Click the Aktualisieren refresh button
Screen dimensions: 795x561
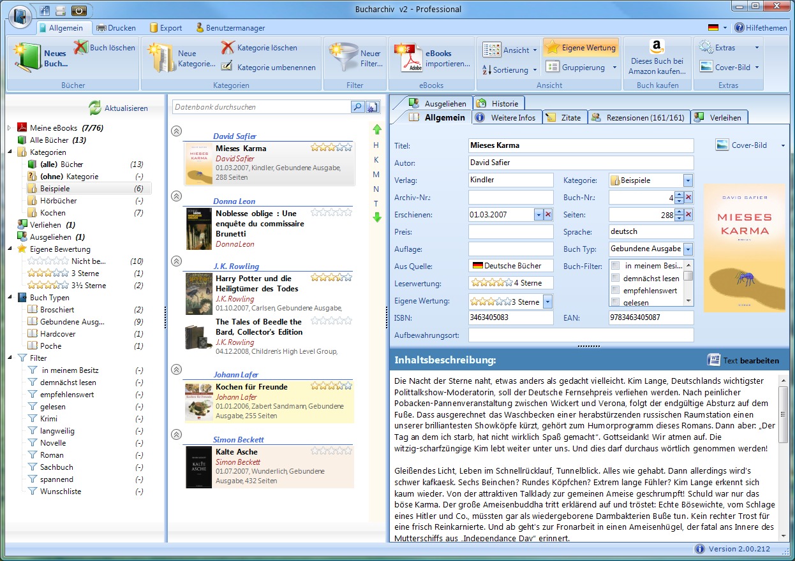[118, 108]
